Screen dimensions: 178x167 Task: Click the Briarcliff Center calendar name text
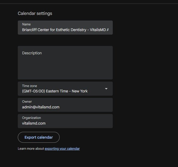65,30
